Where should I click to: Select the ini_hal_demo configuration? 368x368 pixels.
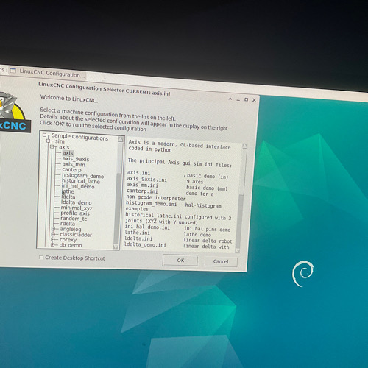pyautogui.click(x=78, y=186)
